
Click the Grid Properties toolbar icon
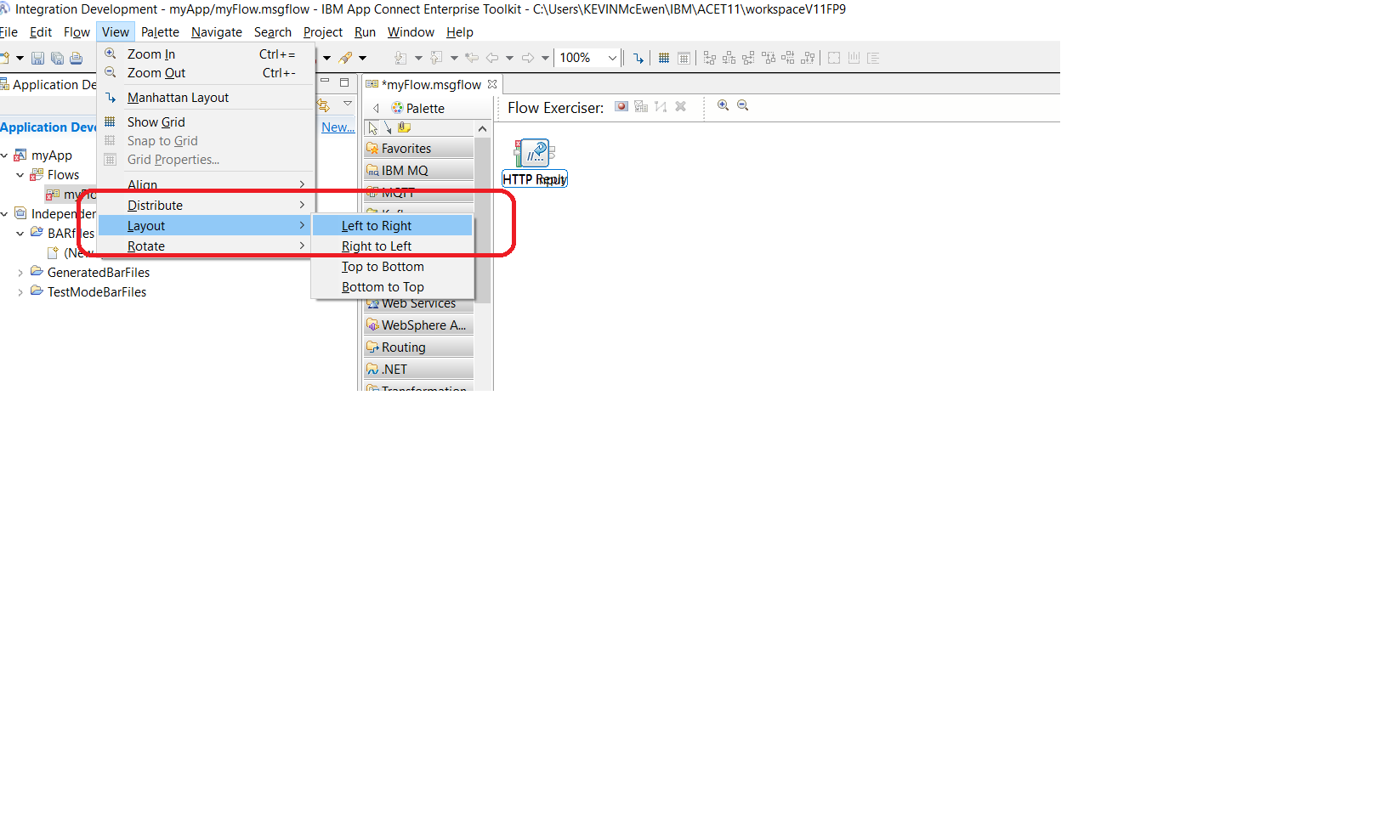point(684,59)
